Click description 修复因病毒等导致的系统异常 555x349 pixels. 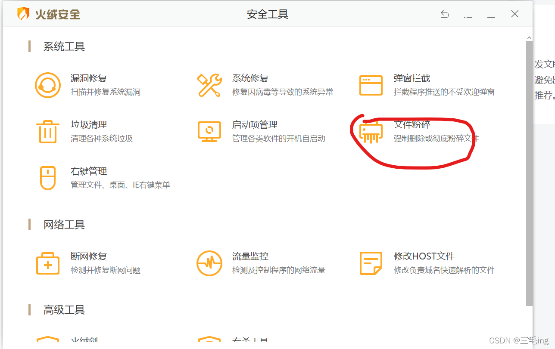pyautogui.click(x=283, y=92)
